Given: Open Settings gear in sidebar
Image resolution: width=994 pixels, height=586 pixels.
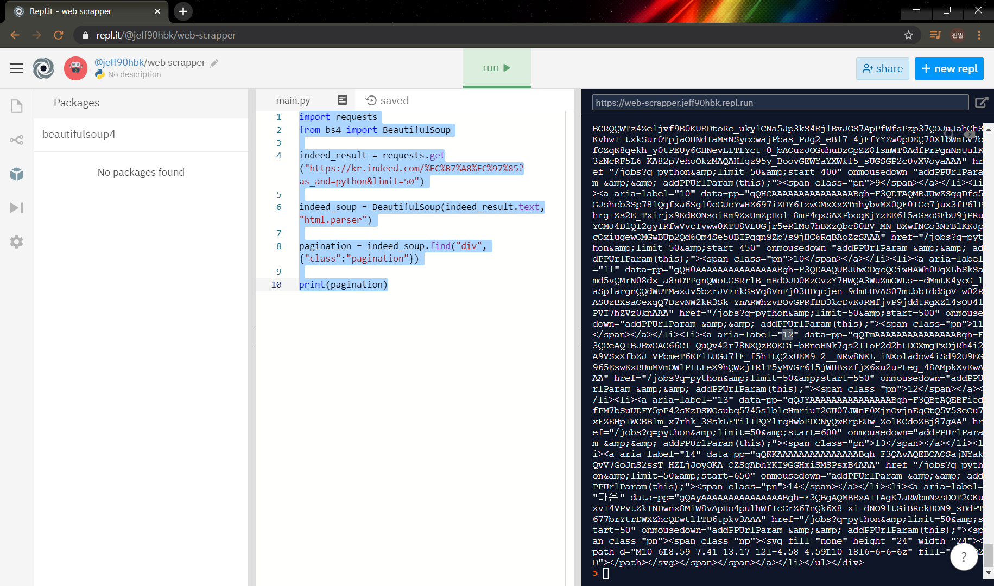Looking at the screenshot, I should (x=17, y=241).
